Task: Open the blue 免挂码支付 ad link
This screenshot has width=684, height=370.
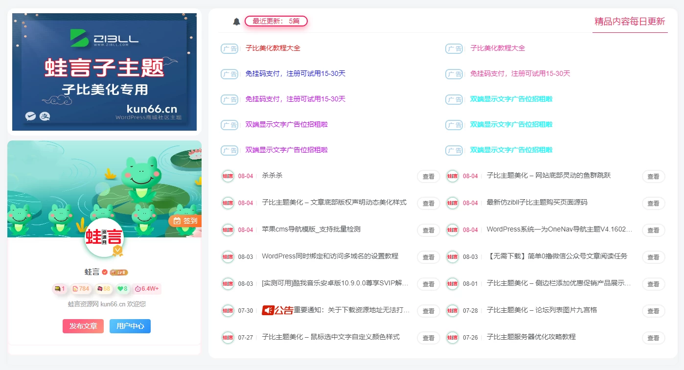Action: coord(296,73)
